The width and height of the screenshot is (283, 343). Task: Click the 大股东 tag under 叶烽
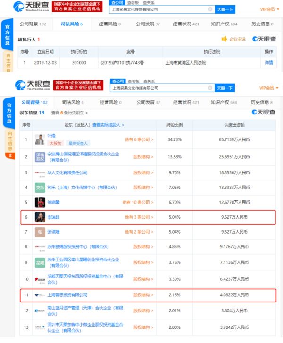(x=55, y=143)
